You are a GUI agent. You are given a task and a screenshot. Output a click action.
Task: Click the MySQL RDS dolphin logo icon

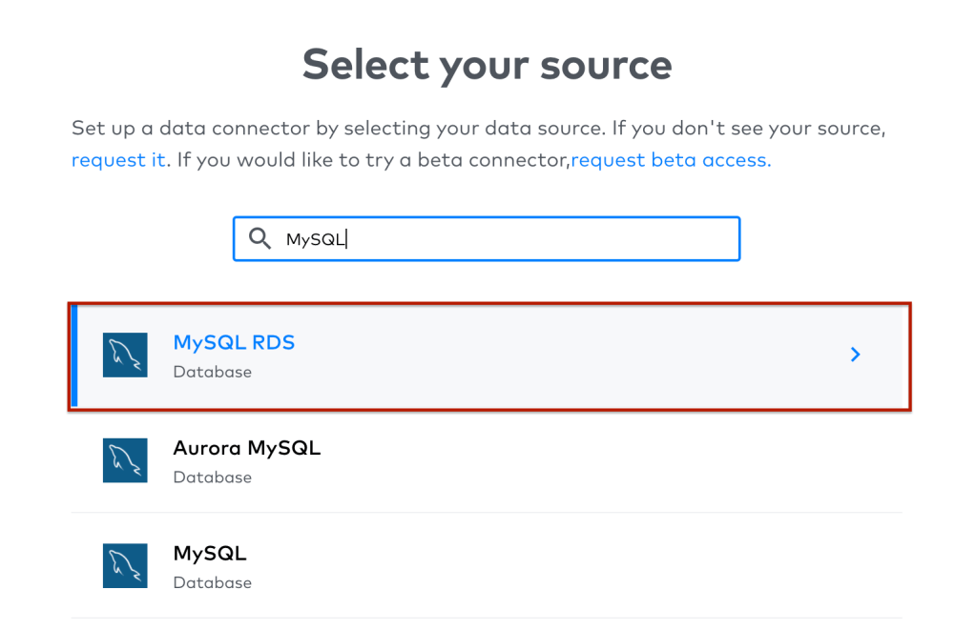[x=125, y=355]
